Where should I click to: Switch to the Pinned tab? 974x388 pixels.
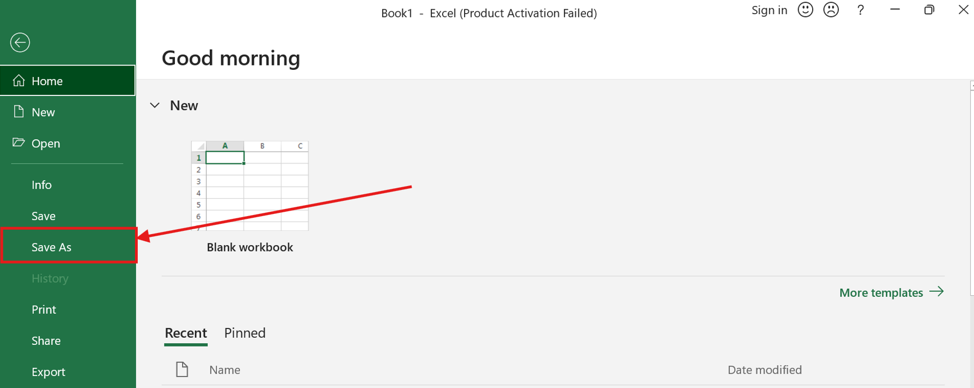pos(245,333)
